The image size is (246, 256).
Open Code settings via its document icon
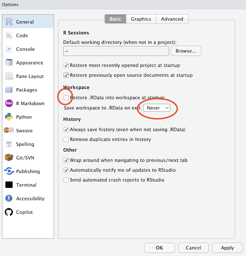(9, 35)
